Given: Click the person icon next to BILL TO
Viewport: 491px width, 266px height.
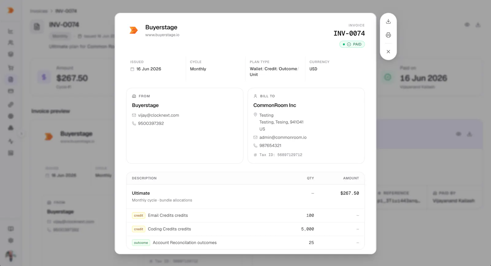Looking at the screenshot, I should [x=255, y=96].
